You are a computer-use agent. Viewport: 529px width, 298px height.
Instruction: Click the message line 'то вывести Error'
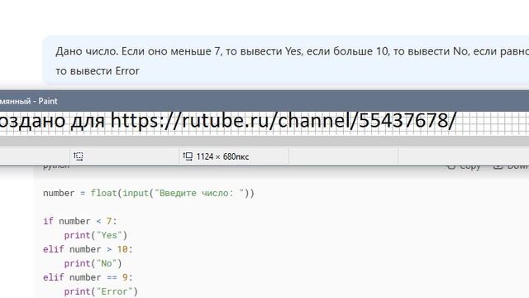[x=98, y=71]
